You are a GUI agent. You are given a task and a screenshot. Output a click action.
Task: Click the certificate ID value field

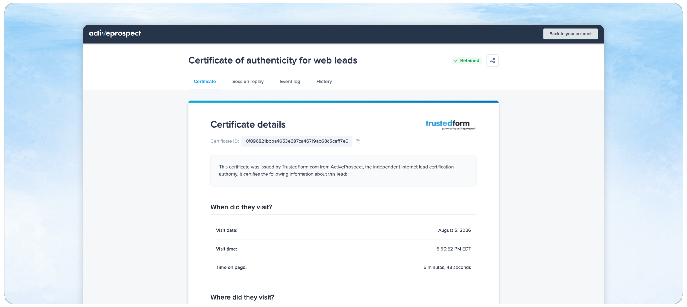click(x=297, y=141)
